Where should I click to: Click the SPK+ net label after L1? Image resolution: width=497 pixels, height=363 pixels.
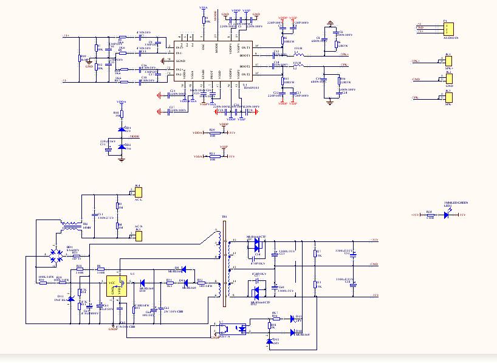click(345, 55)
